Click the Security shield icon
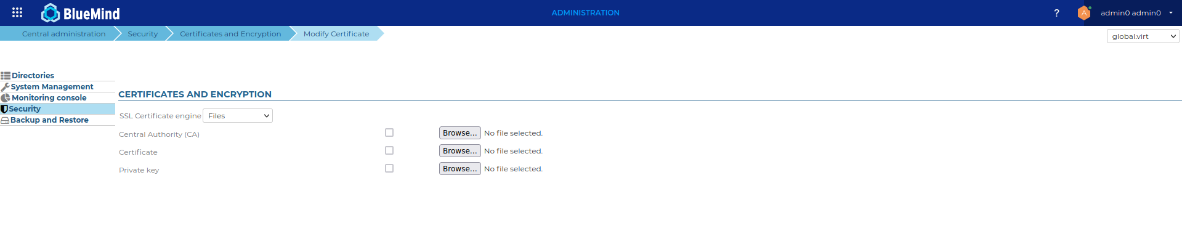Screen dimensions: 1182x241 pos(4,109)
